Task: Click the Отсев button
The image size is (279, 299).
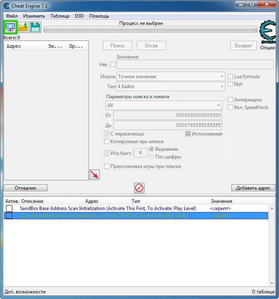Action: [x=151, y=46]
